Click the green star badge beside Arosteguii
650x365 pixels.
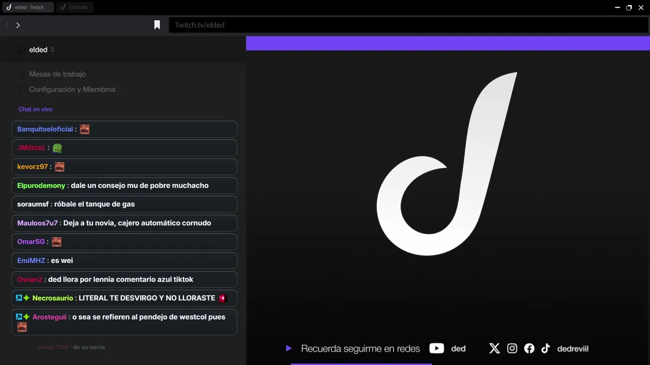(26, 317)
